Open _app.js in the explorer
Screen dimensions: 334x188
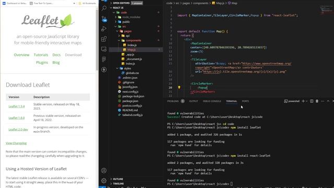coord(130,54)
